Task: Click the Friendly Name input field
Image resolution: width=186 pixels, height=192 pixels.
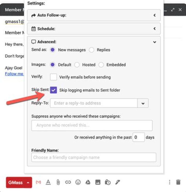Action: (x=94, y=157)
